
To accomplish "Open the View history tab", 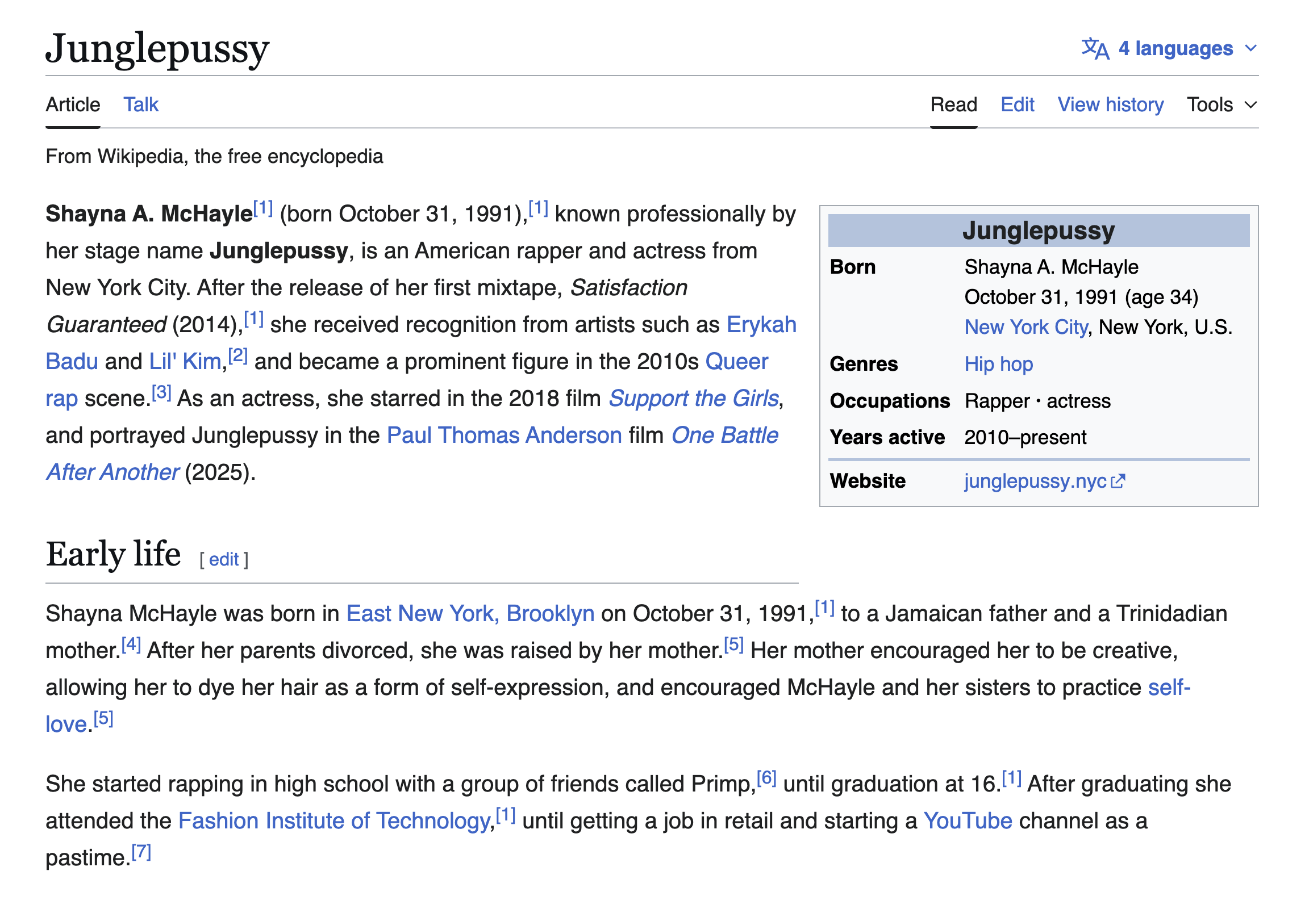I will 1110,105.
